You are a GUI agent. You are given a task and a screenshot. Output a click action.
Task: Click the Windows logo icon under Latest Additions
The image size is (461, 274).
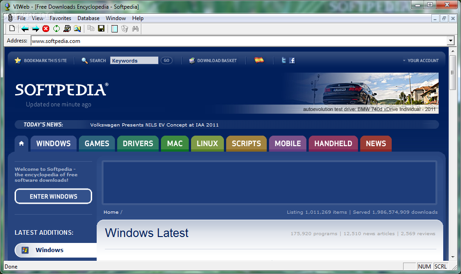(25, 250)
